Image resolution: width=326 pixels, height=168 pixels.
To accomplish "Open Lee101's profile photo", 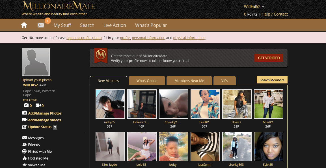I will pyautogui.click(x=205, y=104).
